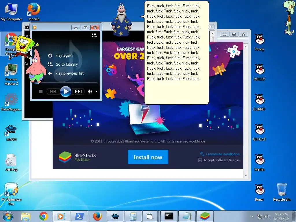This screenshot has height=222, width=296.
Task: Click the Windows Media Player title icon
Action: [35, 27]
